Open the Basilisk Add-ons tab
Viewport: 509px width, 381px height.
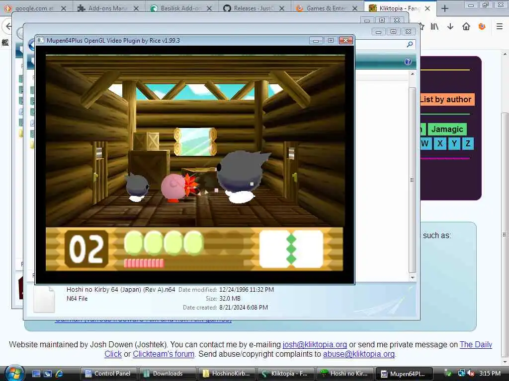coord(180,8)
